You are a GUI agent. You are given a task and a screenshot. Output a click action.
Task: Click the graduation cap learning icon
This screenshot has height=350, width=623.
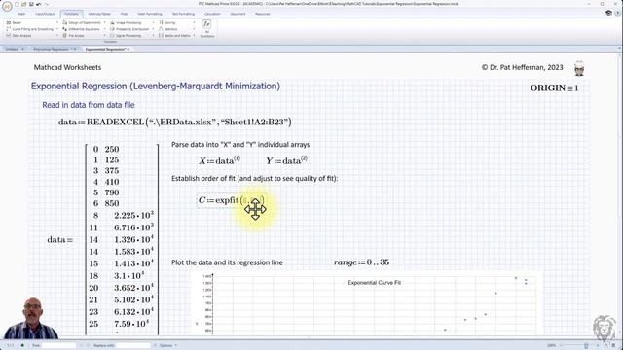608,13
